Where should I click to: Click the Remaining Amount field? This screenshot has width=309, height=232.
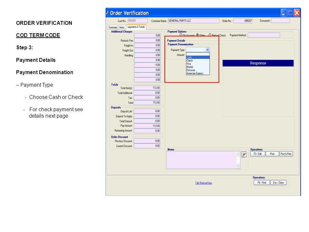pyautogui.click(x=147, y=131)
